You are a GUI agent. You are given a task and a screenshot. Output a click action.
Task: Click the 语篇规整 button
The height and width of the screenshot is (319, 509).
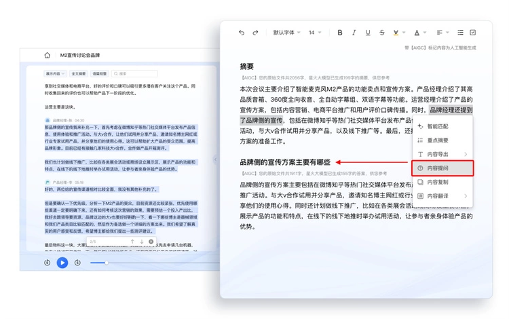click(x=99, y=73)
